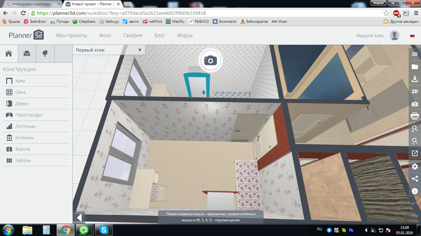Collapse the left panel with arrow button

tap(79, 217)
